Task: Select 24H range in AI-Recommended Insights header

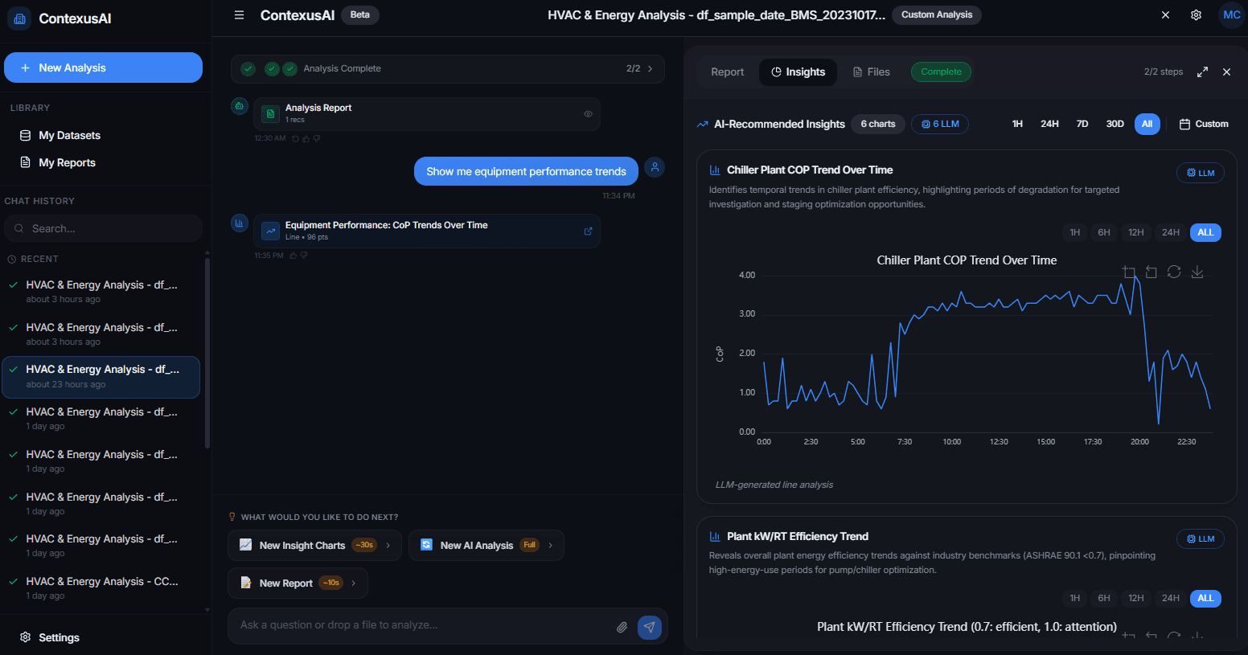Action: coord(1049,124)
